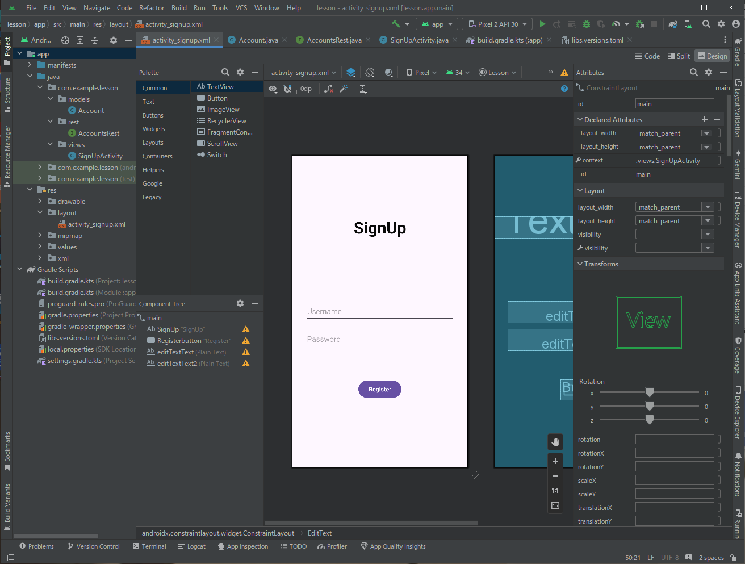Search the Palette with its magnifier icon
Screen dimensions: 745x564
coord(225,72)
